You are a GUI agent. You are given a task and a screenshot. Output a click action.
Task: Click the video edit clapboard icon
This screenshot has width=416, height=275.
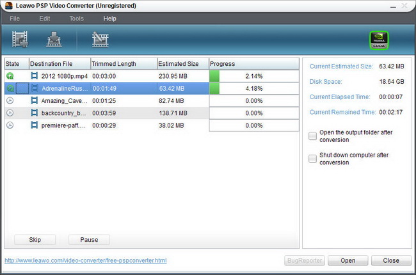100,39
